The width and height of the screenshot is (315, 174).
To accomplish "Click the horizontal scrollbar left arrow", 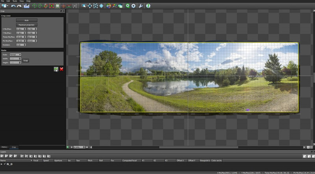I will click(x=91, y=147).
